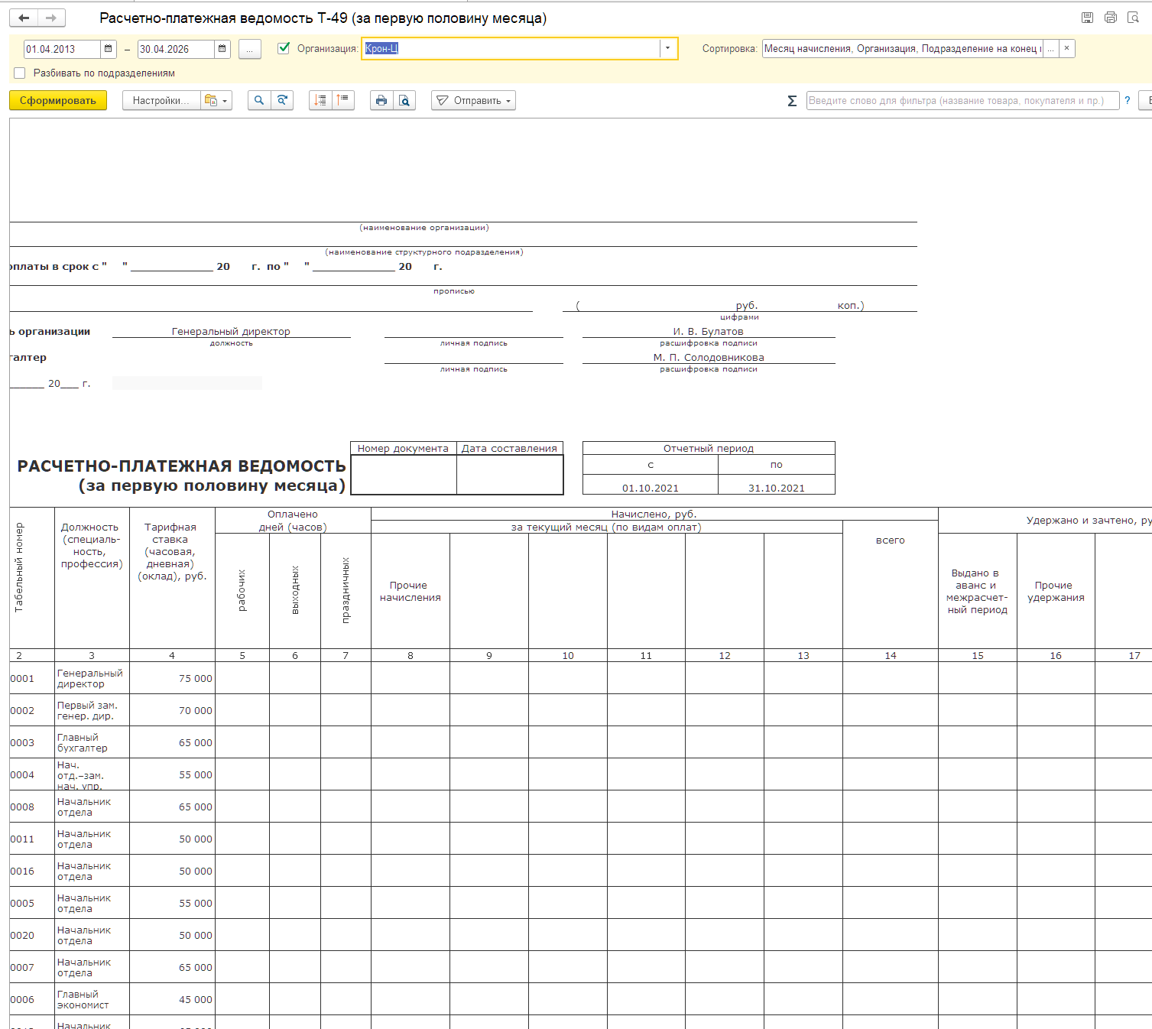Select Дата составления header cell
This screenshot has width=1152, height=1029.
click(x=510, y=448)
